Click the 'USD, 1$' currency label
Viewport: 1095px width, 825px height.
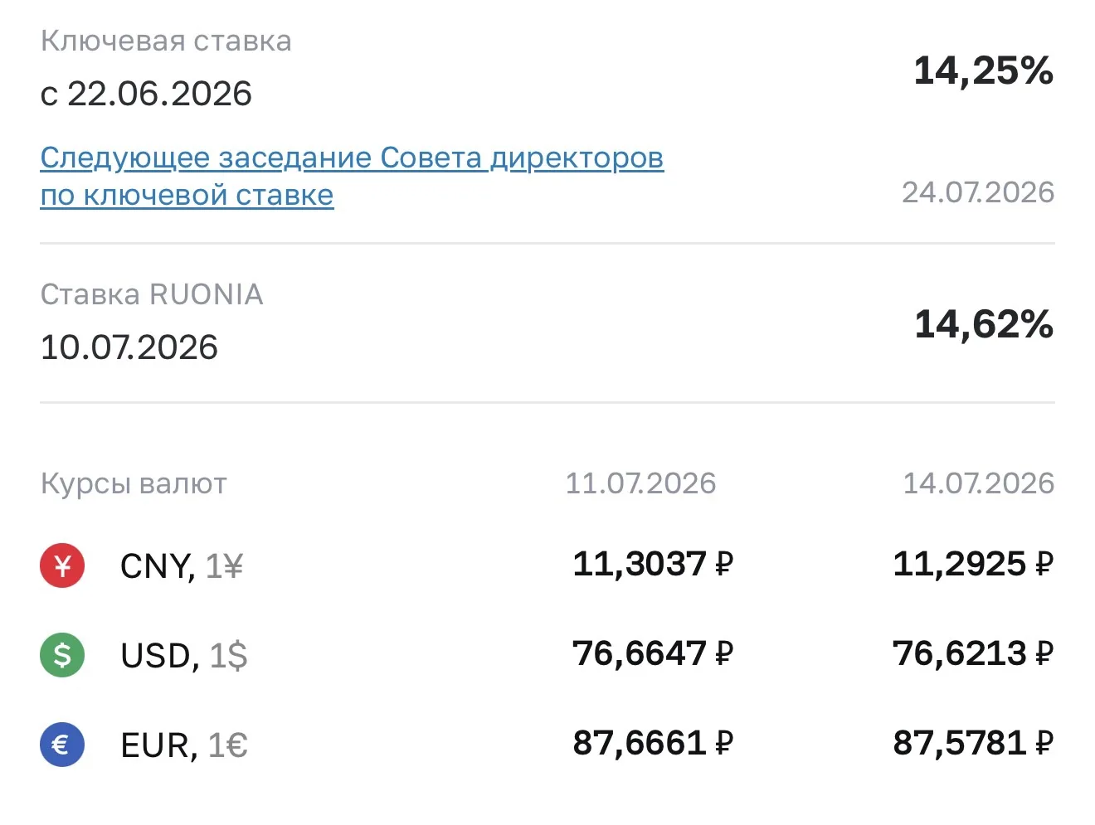184,656
